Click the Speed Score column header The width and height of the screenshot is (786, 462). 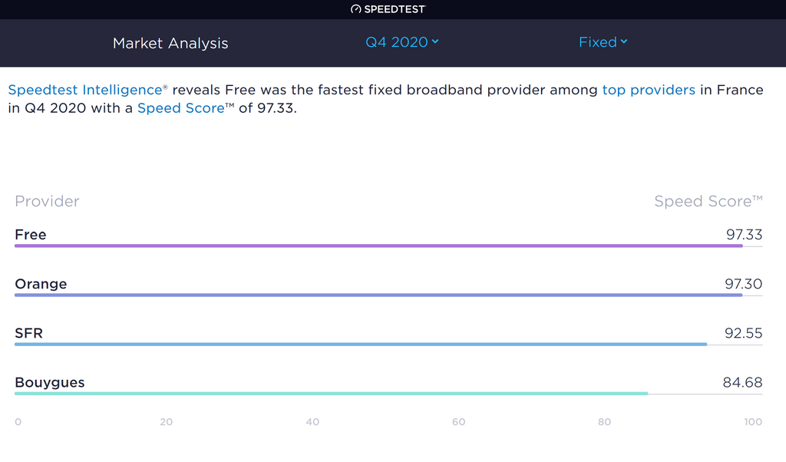[x=708, y=201]
